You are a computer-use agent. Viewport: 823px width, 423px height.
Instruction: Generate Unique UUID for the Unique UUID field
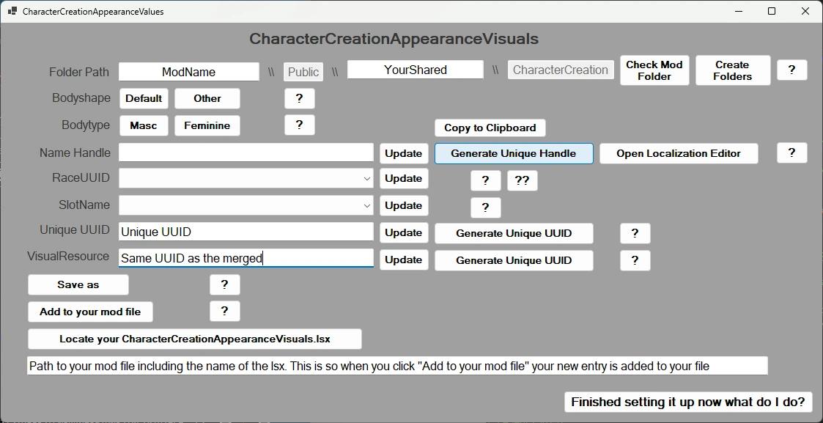[514, 233]
